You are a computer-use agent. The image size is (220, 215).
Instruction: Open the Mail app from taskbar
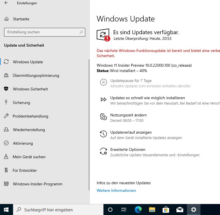180,210
